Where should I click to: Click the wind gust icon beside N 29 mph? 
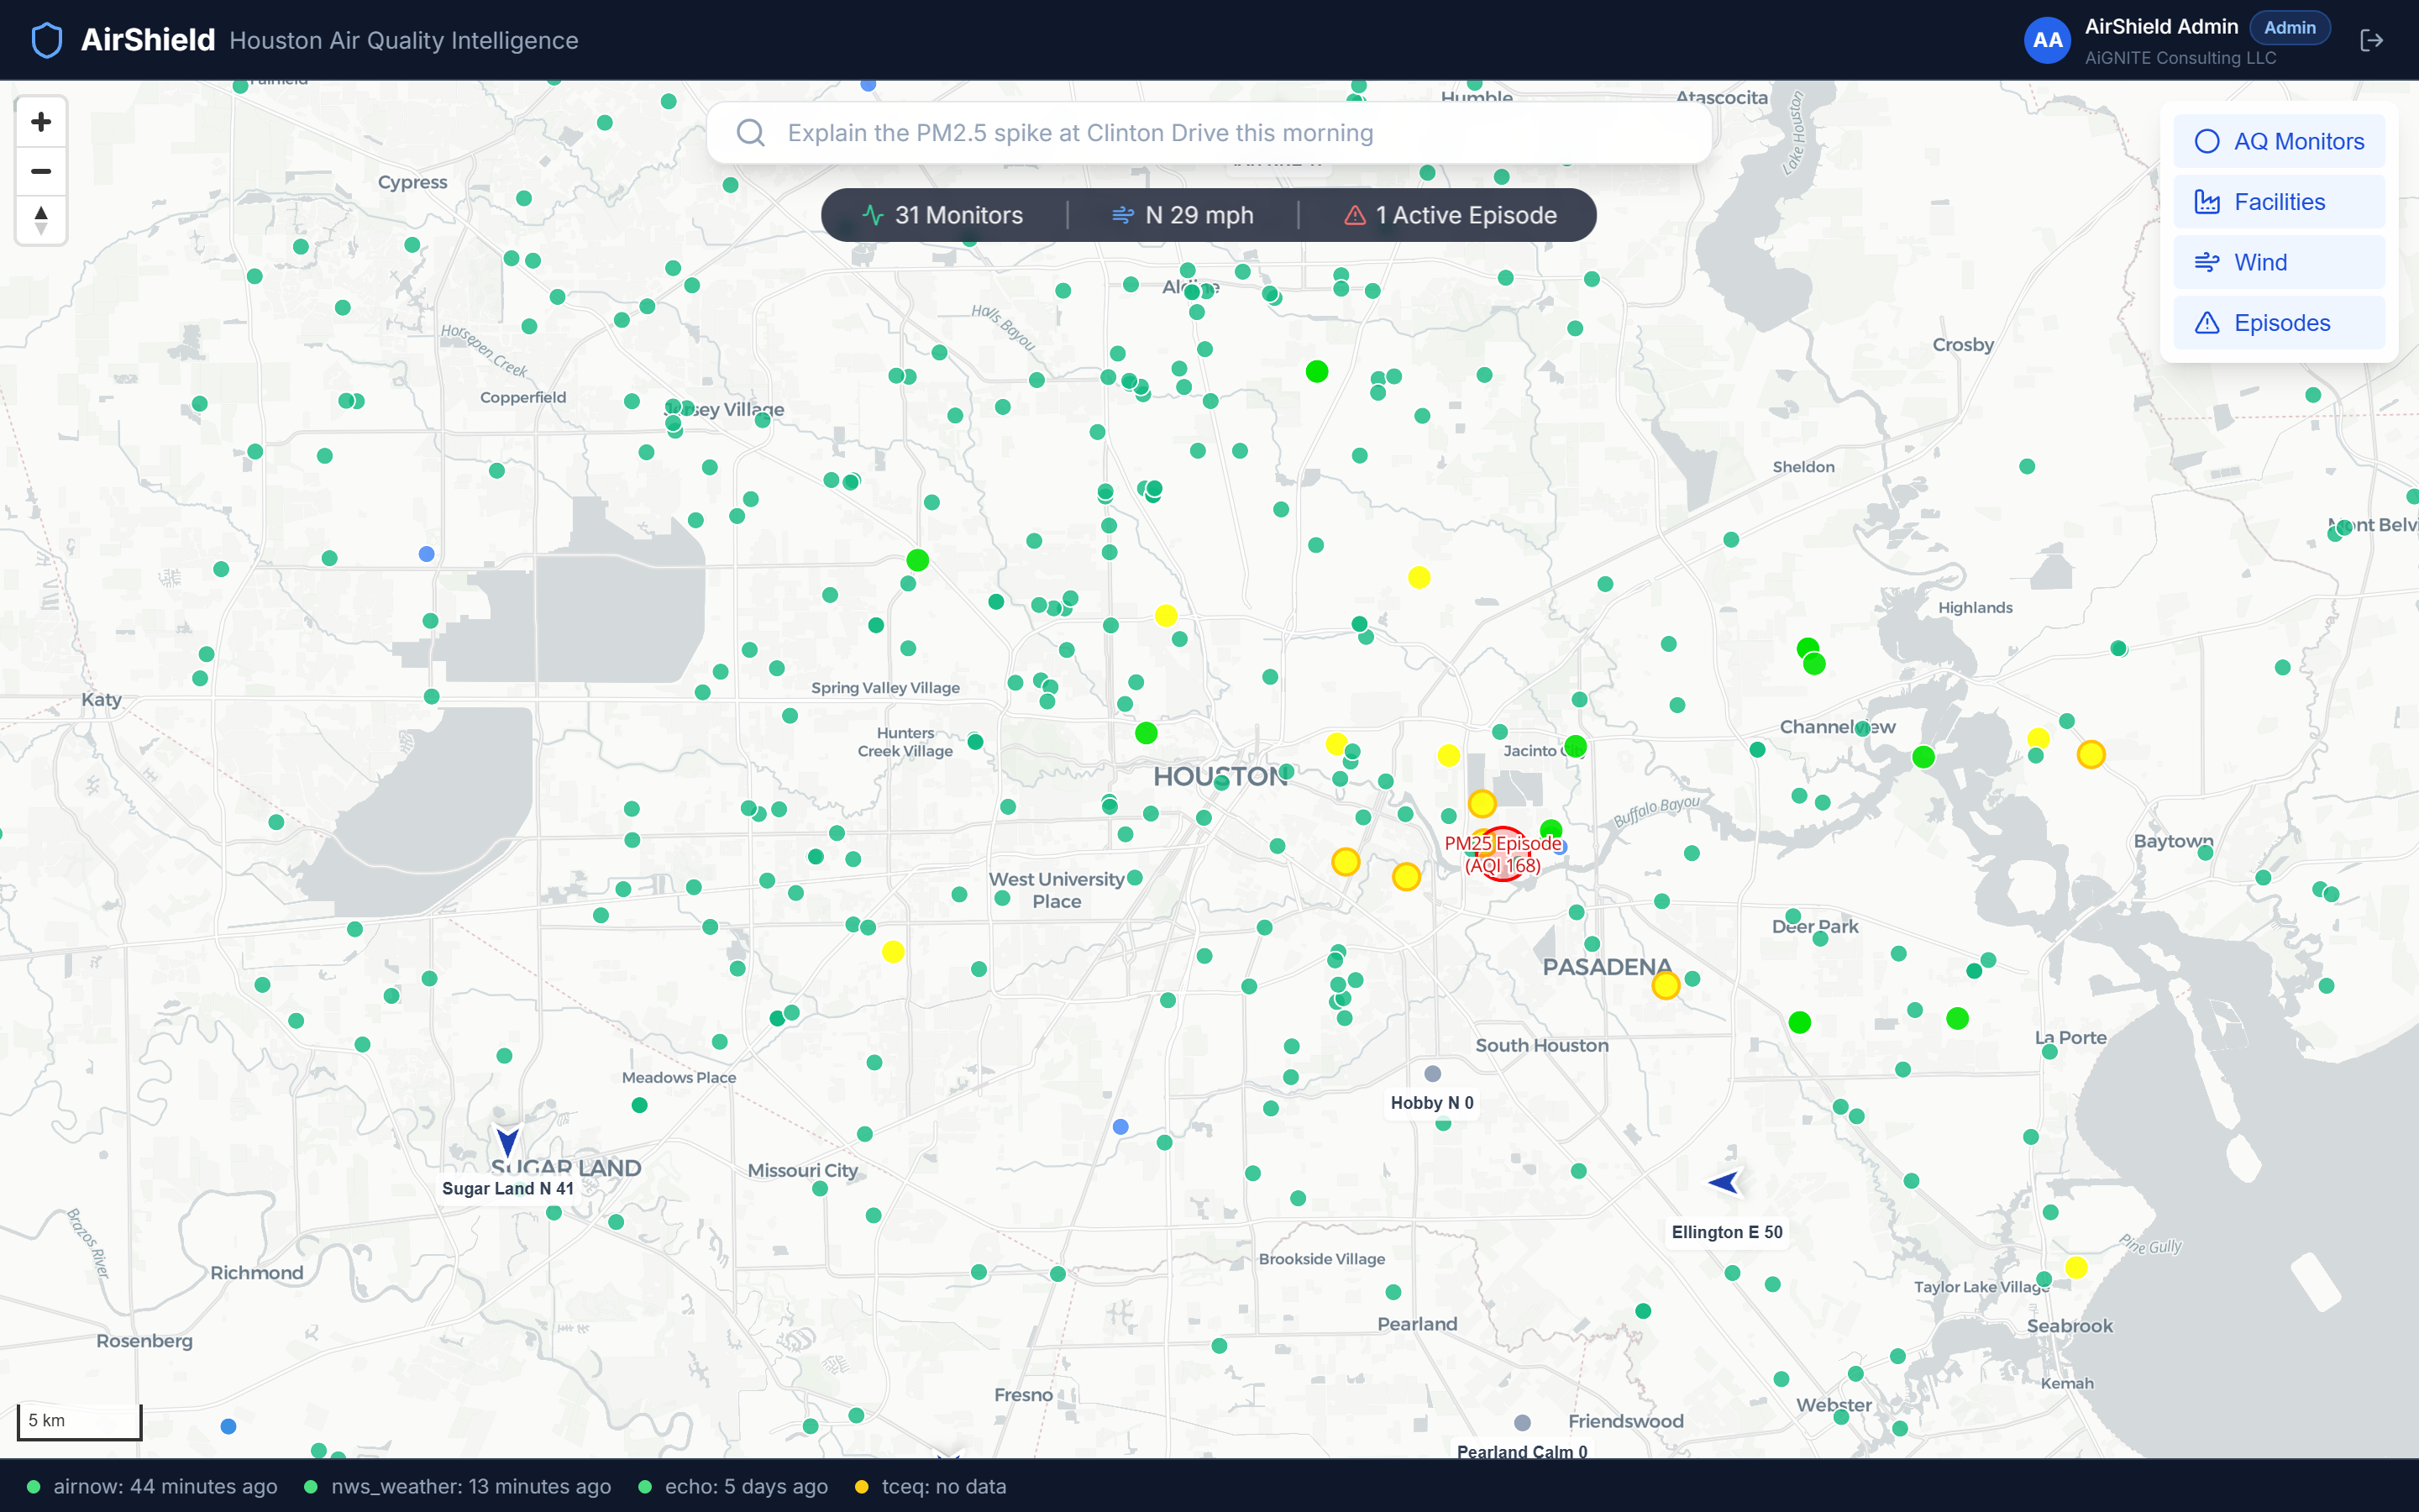pos(1121,214)
